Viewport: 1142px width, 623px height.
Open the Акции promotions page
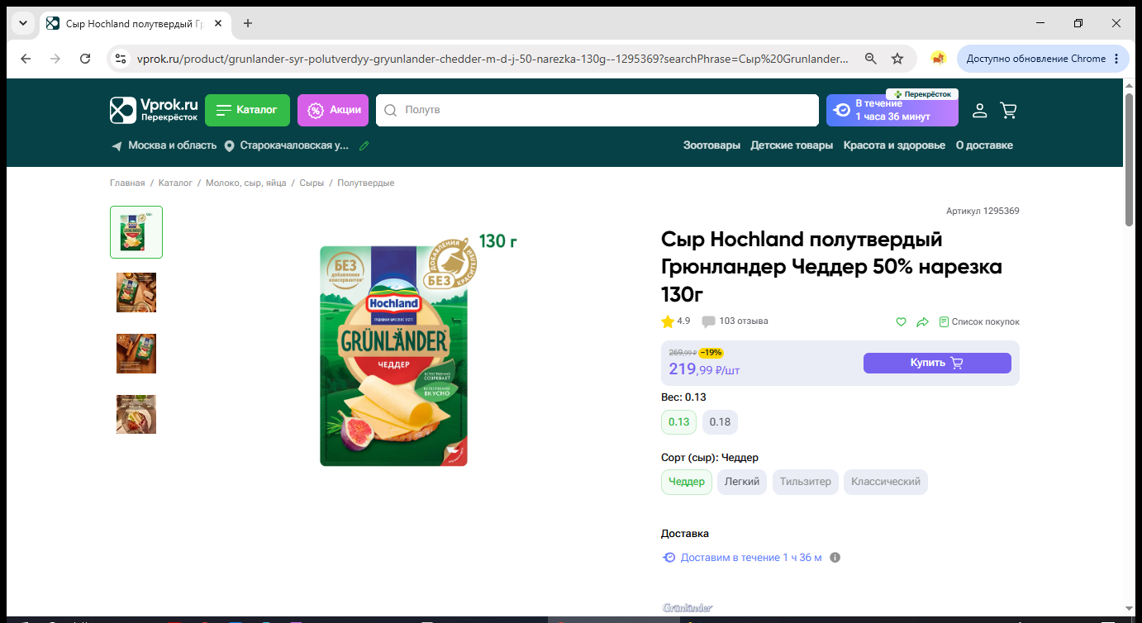pos(333,110)
